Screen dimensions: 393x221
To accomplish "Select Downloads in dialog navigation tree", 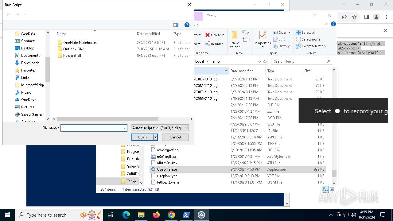I will click(30, 63).
